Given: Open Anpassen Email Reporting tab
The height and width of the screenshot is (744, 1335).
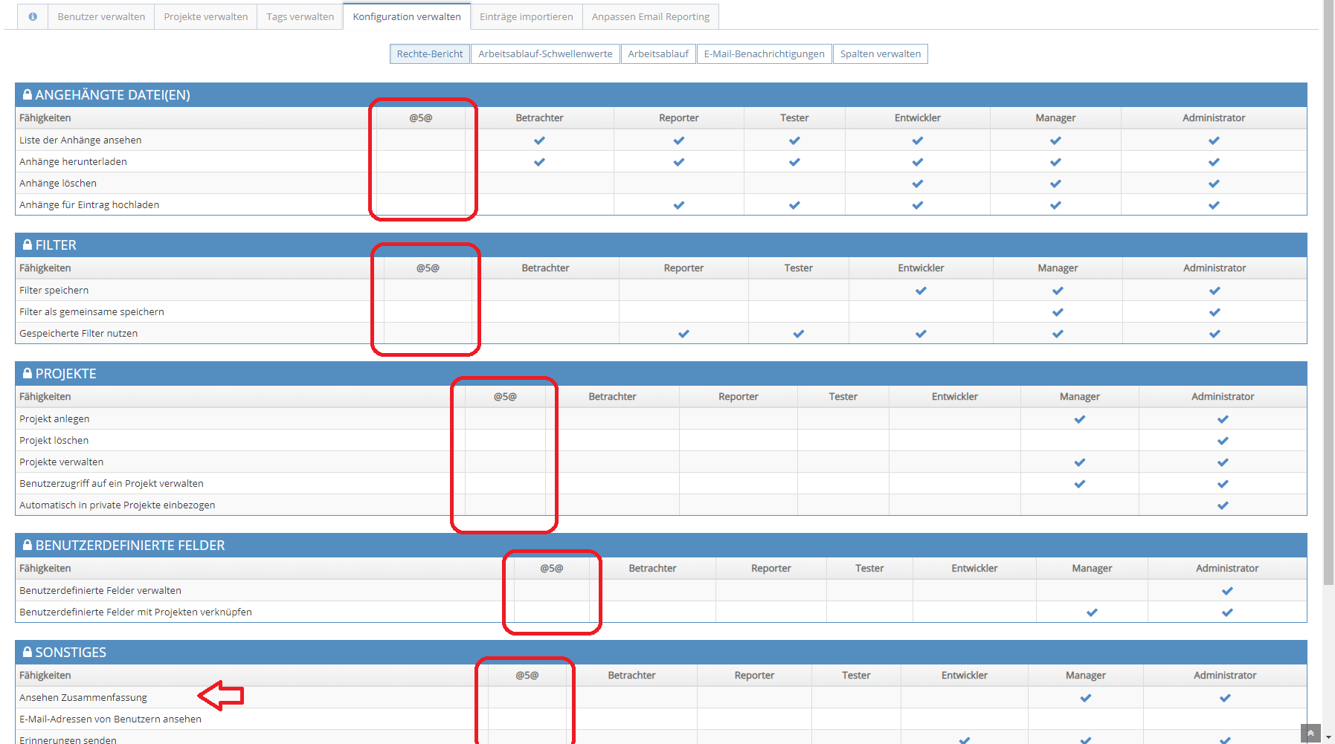Looking at the screenshot, I should coord(650,16).
